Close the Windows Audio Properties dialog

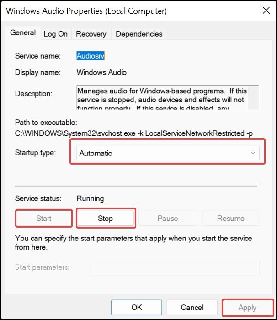coord(266,11)
